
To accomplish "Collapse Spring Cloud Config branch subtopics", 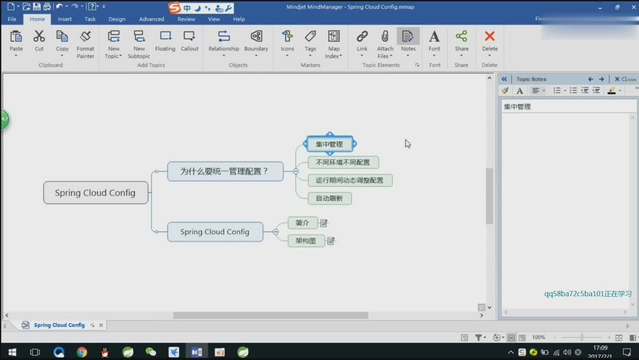I will [x=276, y=232].
